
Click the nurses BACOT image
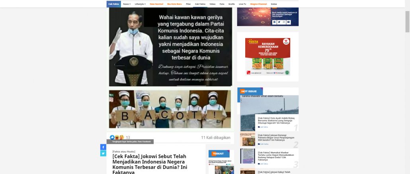170,109
